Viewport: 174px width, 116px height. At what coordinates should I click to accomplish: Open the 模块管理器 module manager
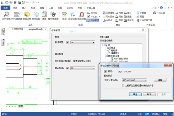coord(53,16)
